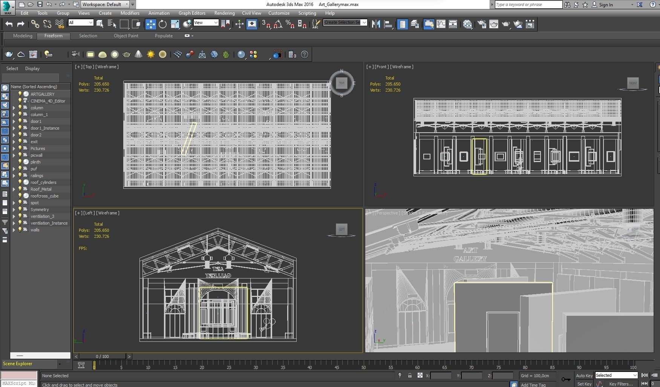
Task: Click Sign In in the title bar
Action: pos(606,5)
